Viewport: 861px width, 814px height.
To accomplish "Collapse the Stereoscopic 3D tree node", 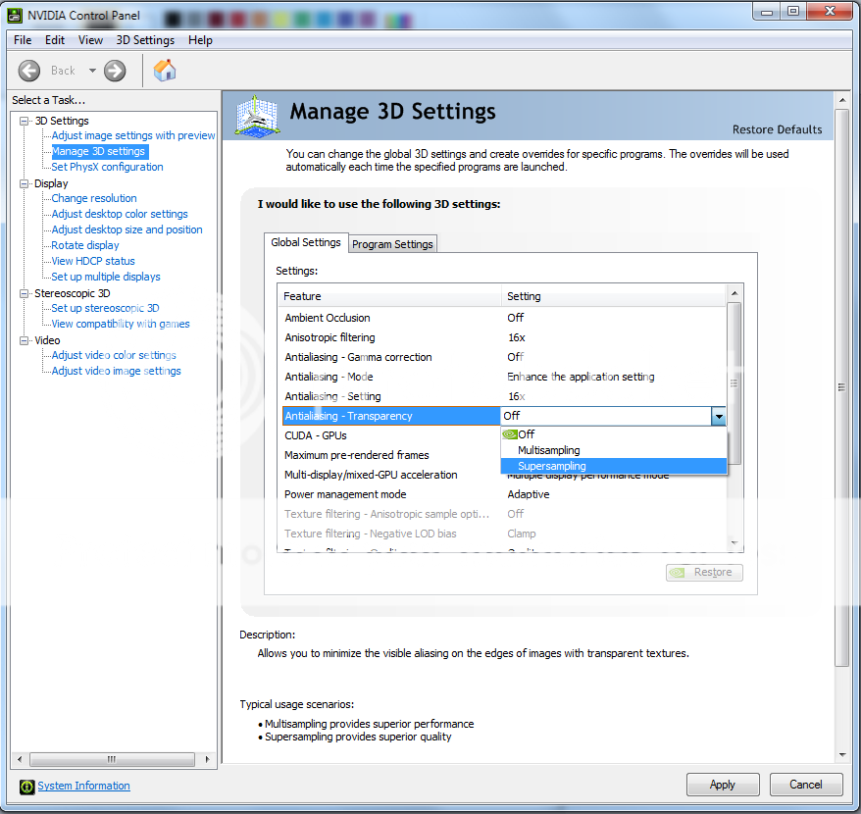I will [25, 293].
